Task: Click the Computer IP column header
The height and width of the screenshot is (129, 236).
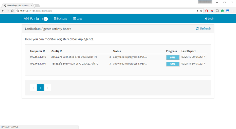Action: (37, 51)
